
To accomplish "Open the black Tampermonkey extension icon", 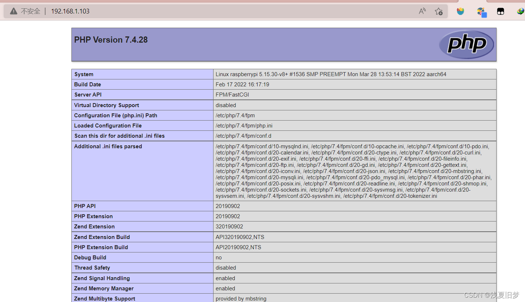I will (501, 11).
